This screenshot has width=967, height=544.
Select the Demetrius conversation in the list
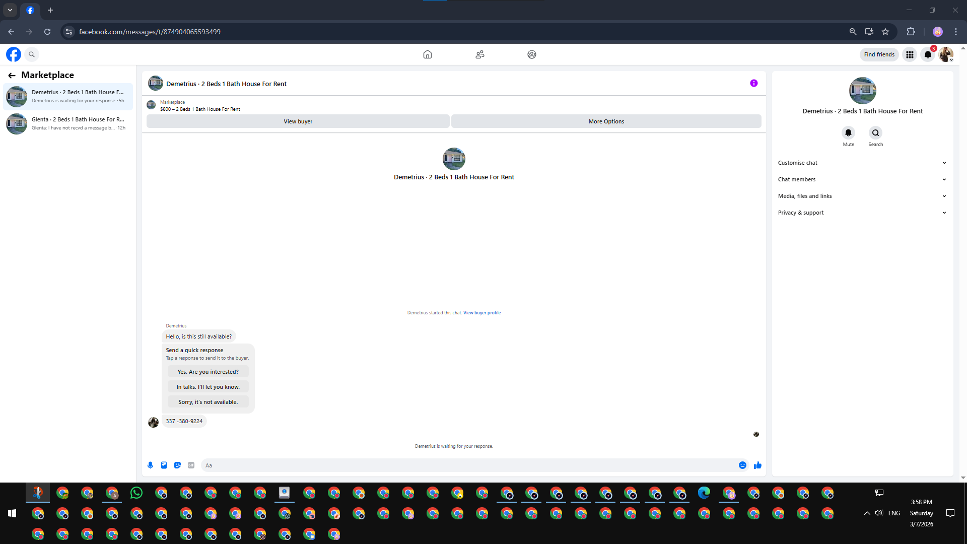click(68, 96)
